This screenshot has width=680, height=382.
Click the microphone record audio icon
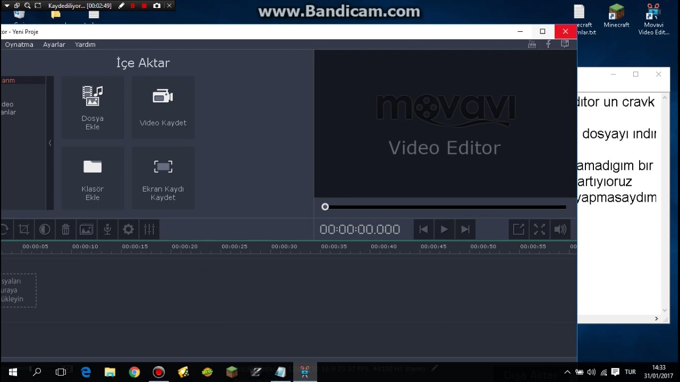point(107,229)
